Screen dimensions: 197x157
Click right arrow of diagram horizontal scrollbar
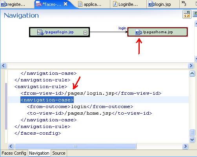[x=191, y=65]
